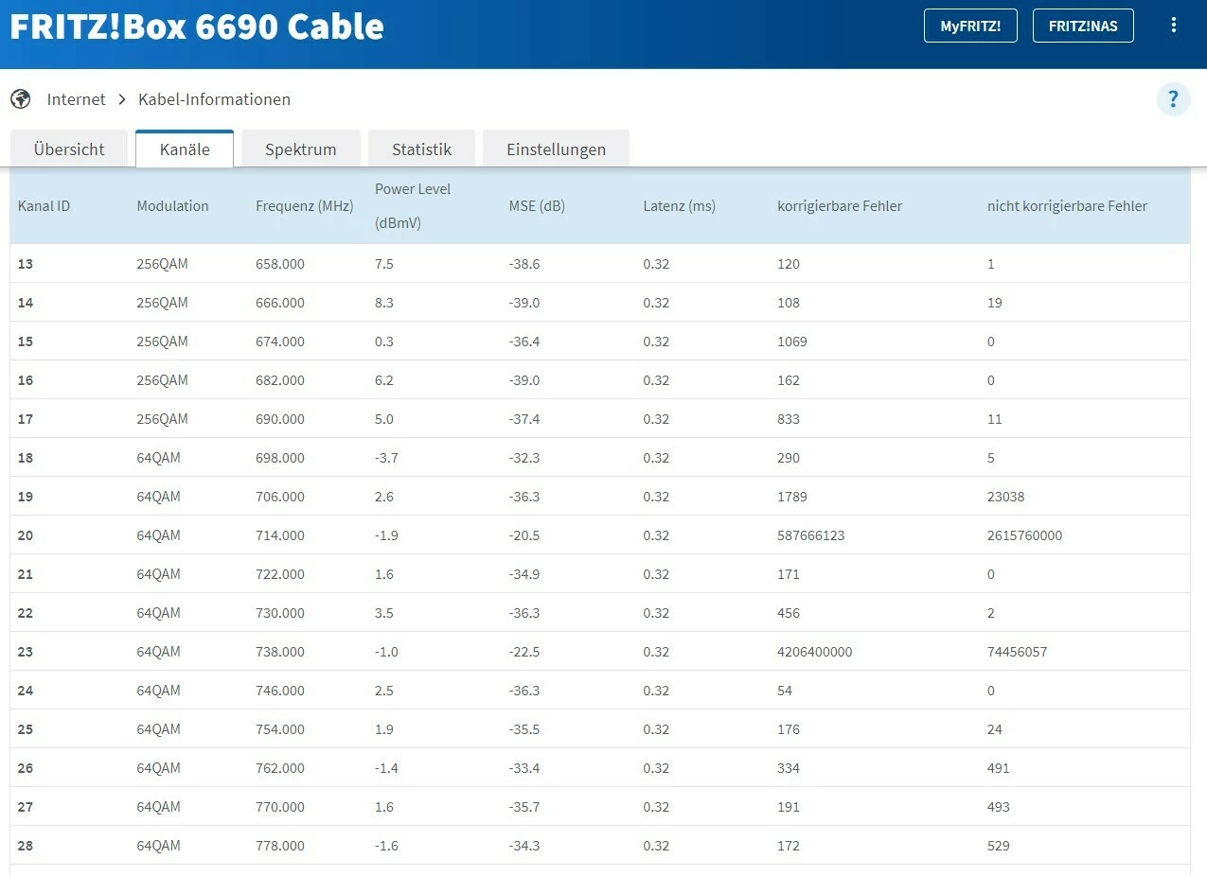Click correctable errors value 4206400000
Viewport: 1207px width, 876px height.
tap(815, 652)
